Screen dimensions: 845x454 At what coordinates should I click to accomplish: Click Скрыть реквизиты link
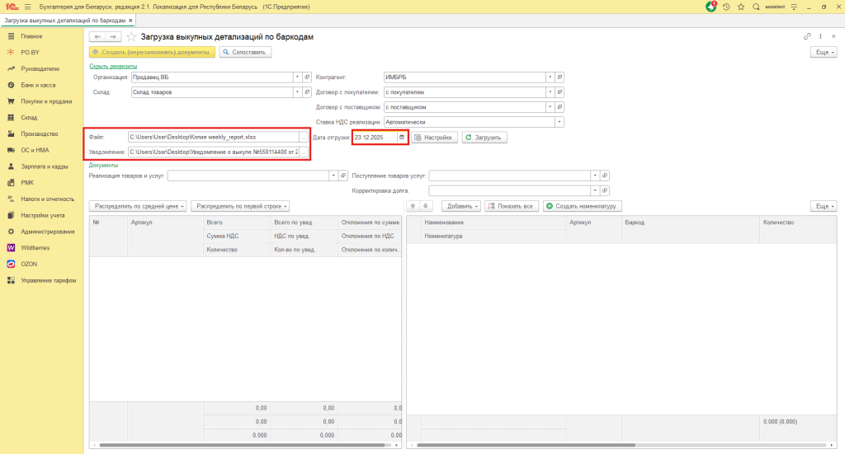click(x=112, y=66)
